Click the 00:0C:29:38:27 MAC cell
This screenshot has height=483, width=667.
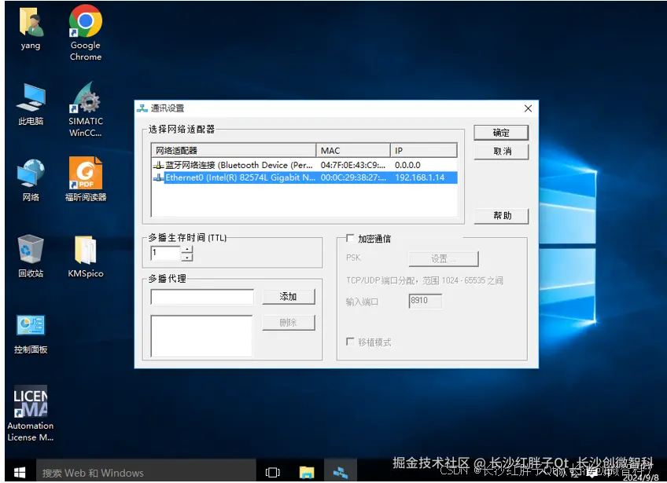(353, 177)
